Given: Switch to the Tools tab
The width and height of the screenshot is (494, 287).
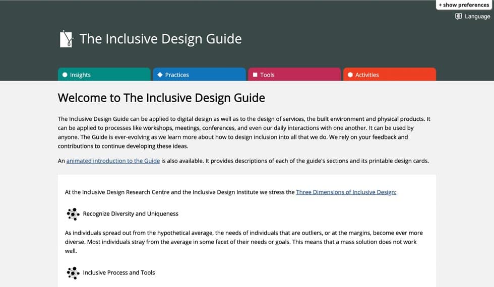Looking at the screenshot, I should point(294,75).
